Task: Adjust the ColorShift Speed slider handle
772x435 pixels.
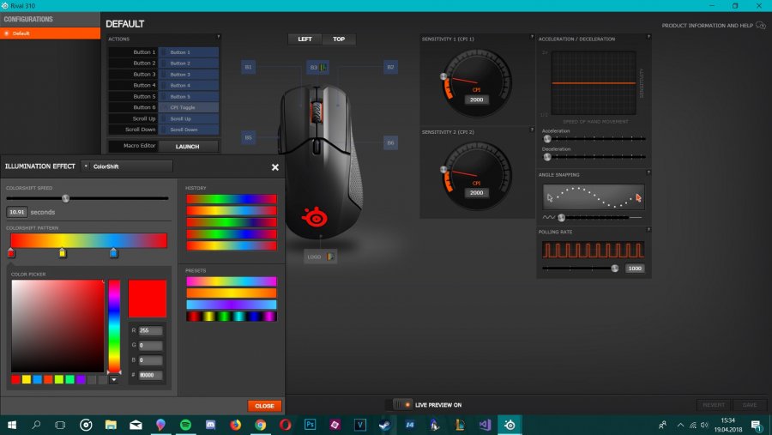Action: point(65,198)
